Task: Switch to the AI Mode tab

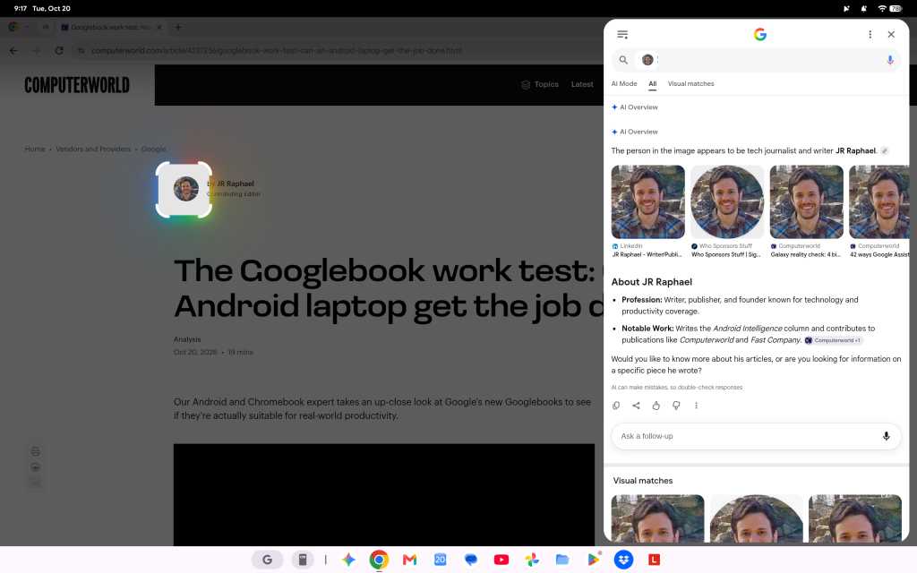Action: 624,83
